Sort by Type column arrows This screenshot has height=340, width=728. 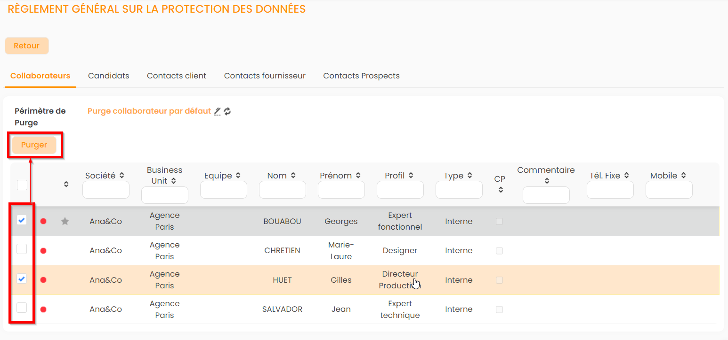tap(470, 176)
